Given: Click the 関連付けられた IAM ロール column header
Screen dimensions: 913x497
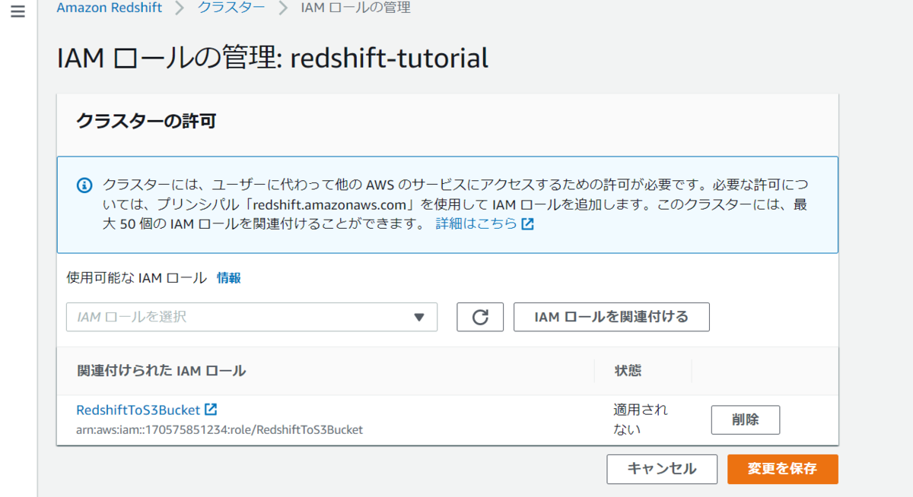Looking at the screenshot, I should tap(161, 371).
